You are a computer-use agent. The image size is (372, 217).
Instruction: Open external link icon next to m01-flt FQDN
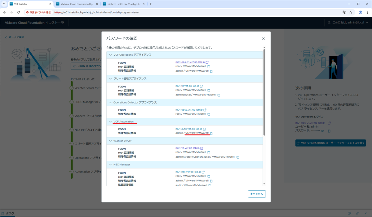coord(201,86)
